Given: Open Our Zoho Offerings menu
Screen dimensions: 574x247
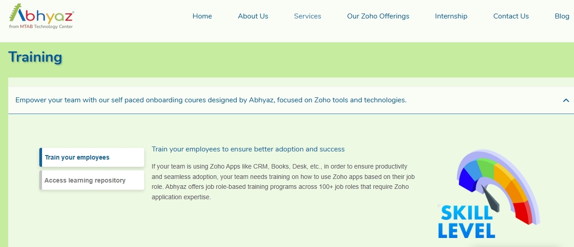Looking at the screenshot, I should pyautogui.click(x=378, y=16).
